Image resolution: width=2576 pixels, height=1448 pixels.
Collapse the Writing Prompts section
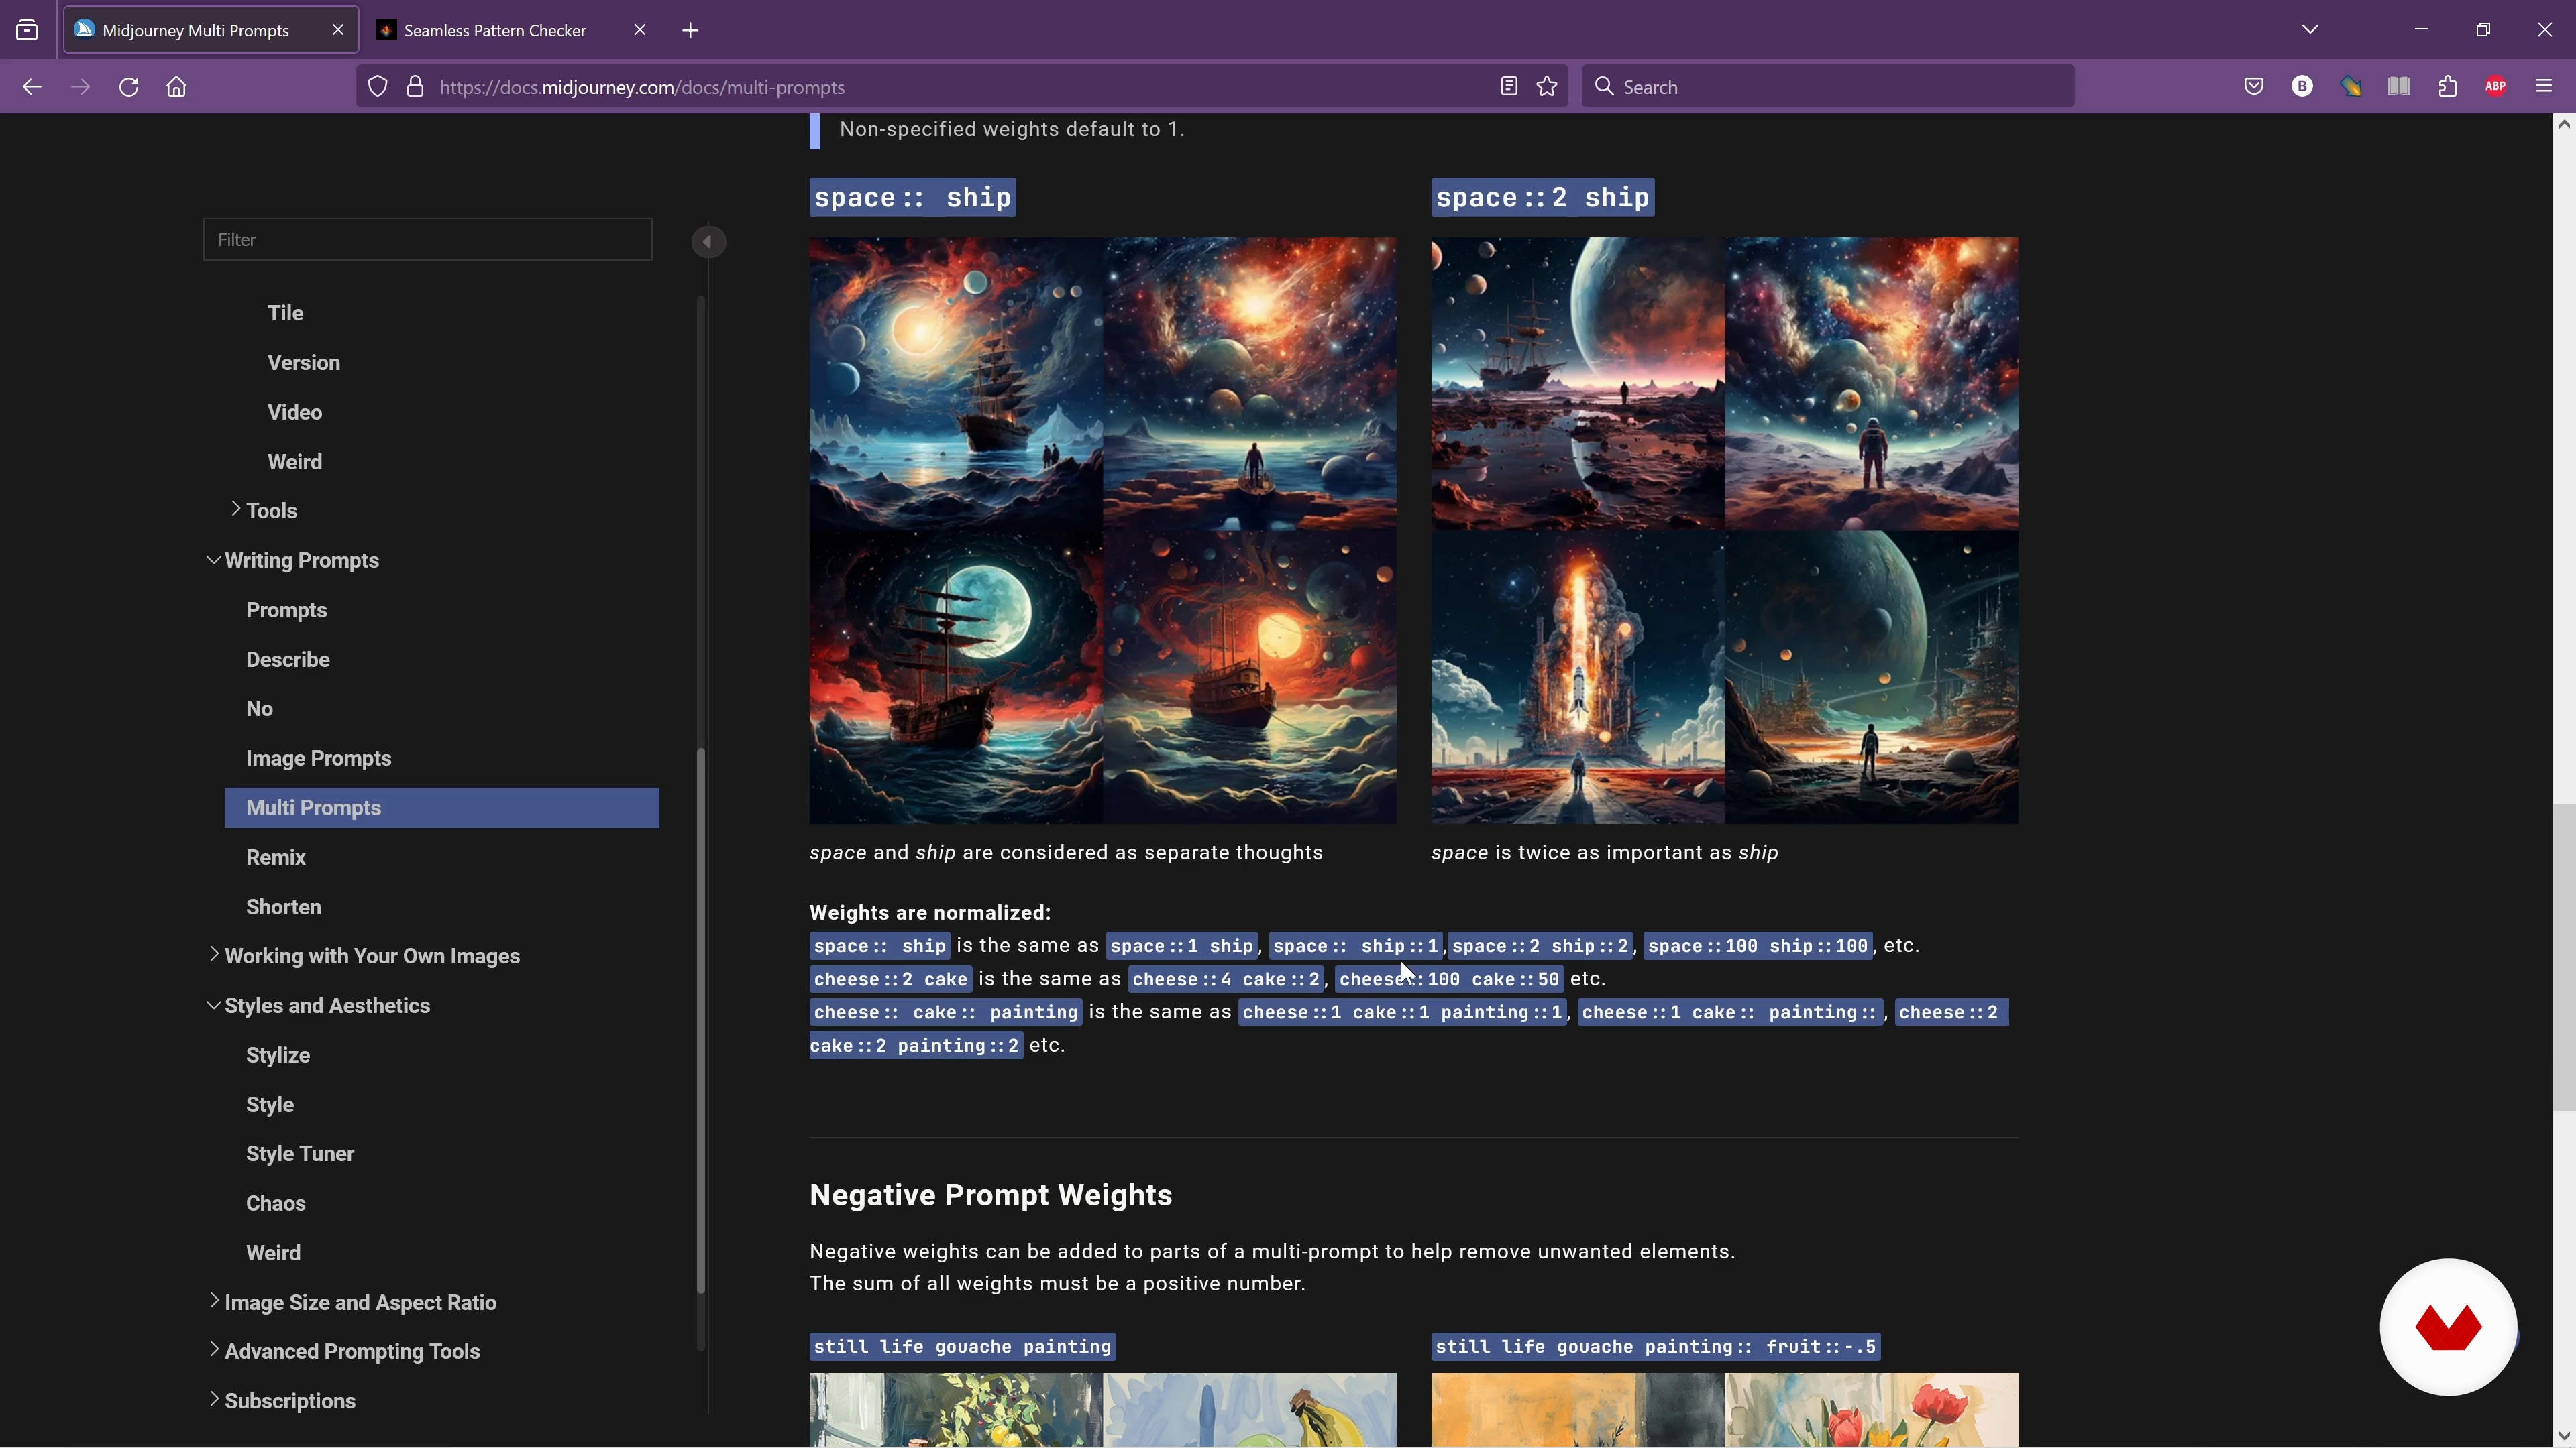tap(214, 560)
